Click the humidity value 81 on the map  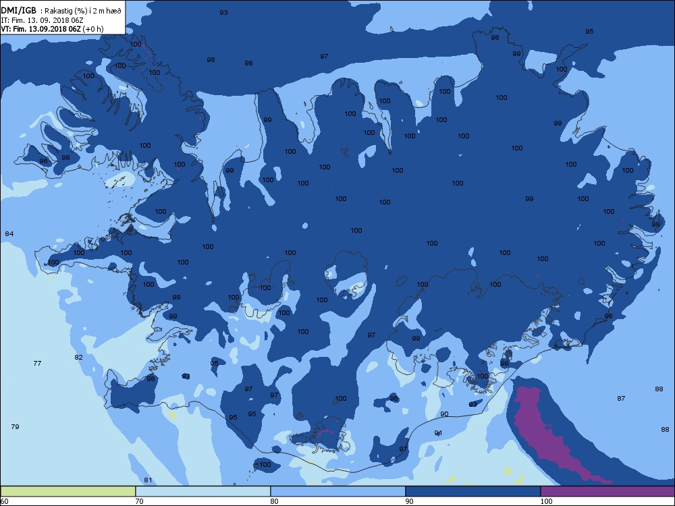coord(148,480)
